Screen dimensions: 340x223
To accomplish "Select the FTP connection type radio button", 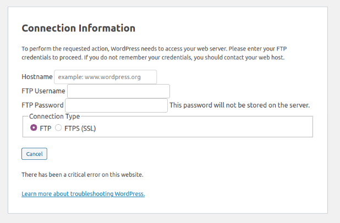I will (34, 128).
